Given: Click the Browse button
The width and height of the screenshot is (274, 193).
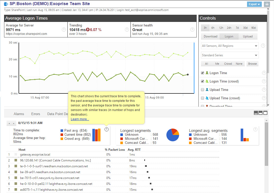Looking at the screenshot, I should (x=253, y=64).
